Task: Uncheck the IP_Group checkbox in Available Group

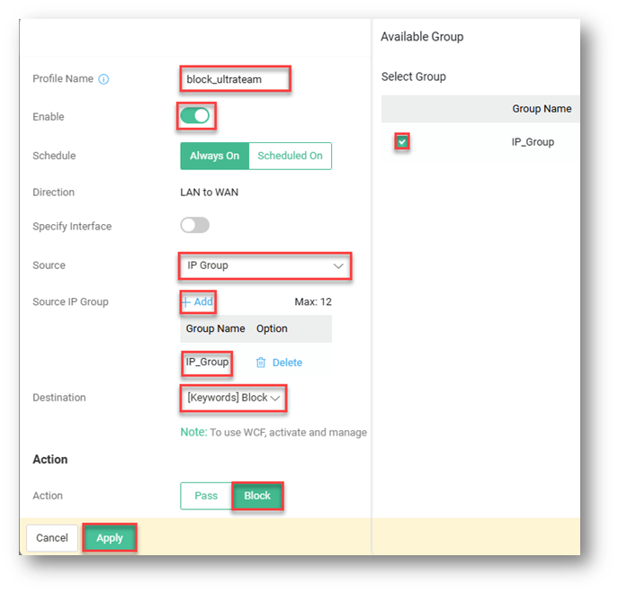Action: click(x=402, y=141)
